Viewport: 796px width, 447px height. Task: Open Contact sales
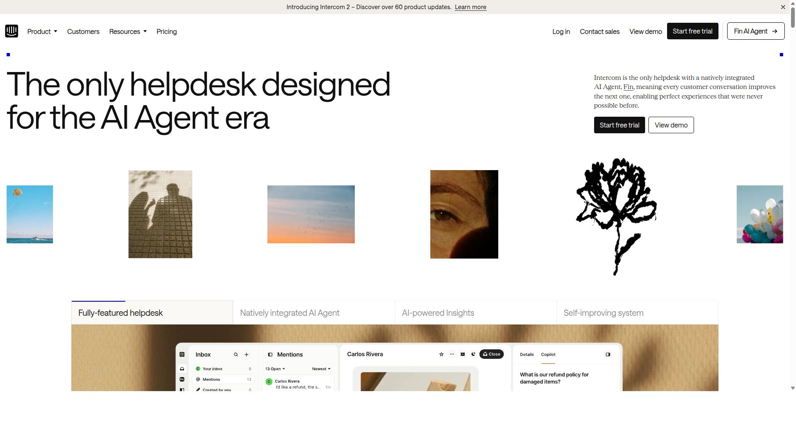click(x=599, y=31)
